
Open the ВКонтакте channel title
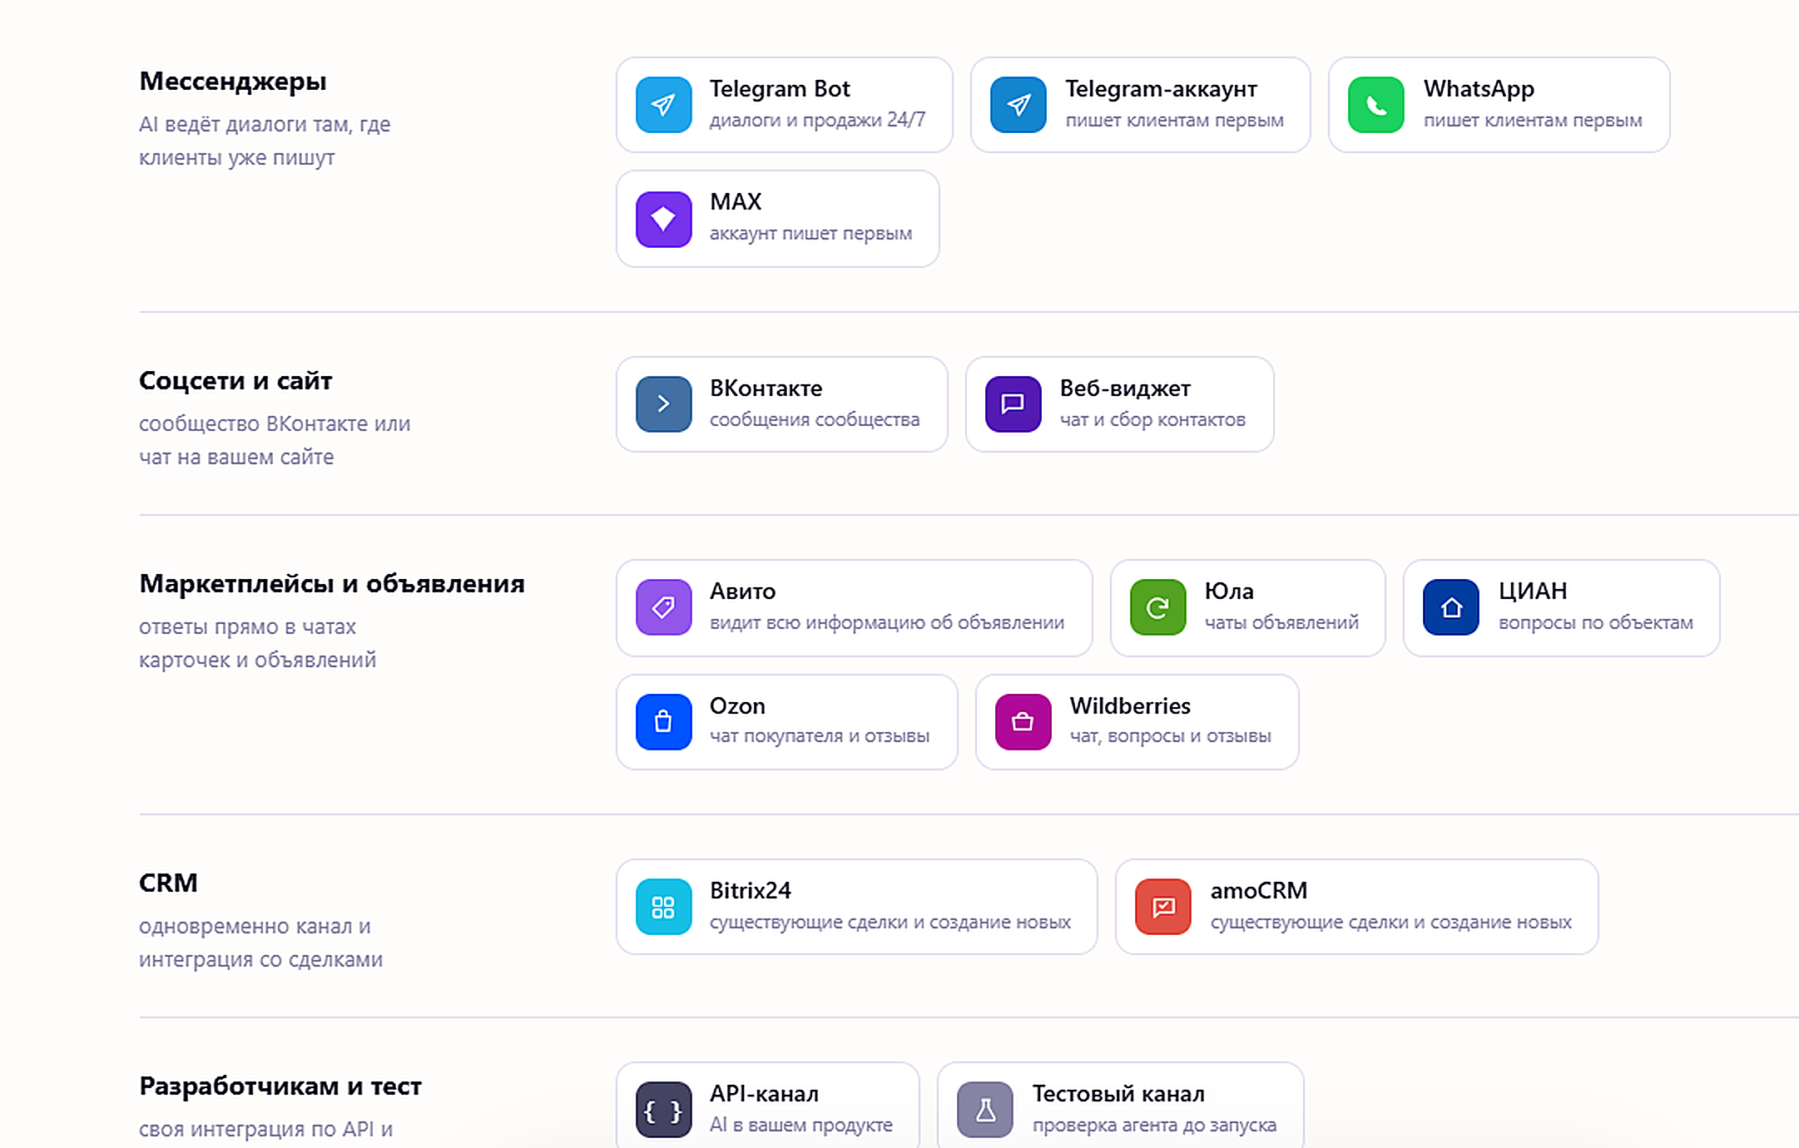click(x=766, y=388)
